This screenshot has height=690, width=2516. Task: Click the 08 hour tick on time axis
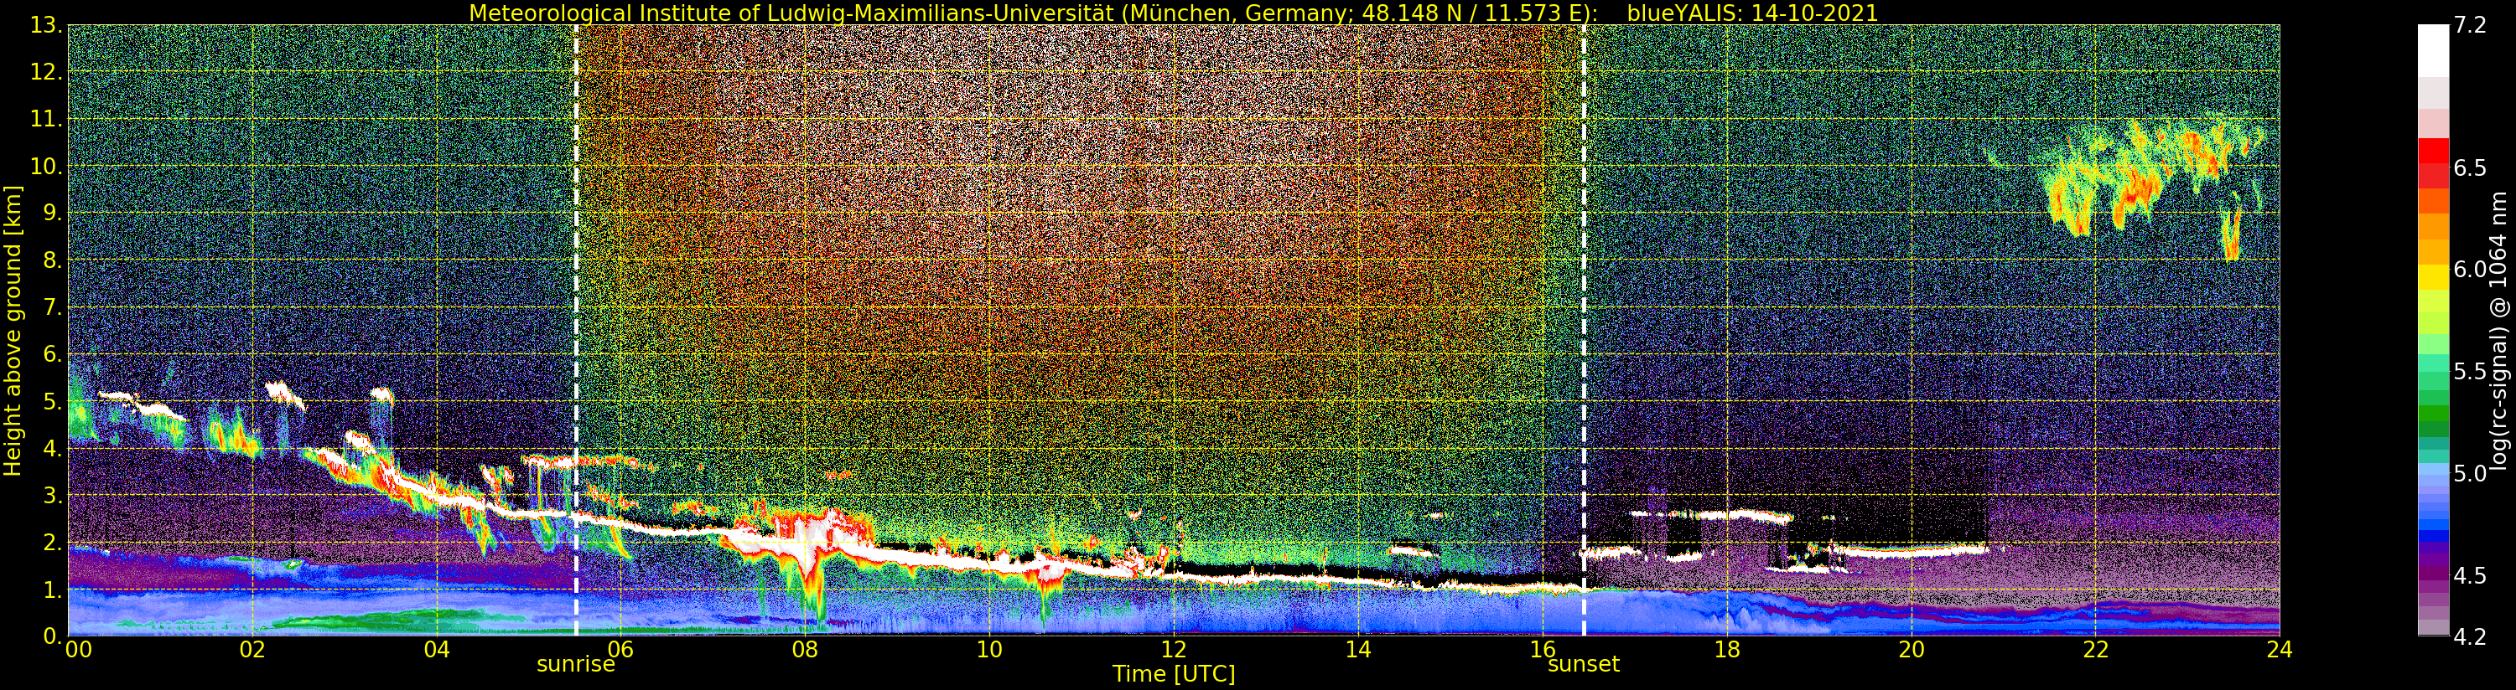click(804, 650)
